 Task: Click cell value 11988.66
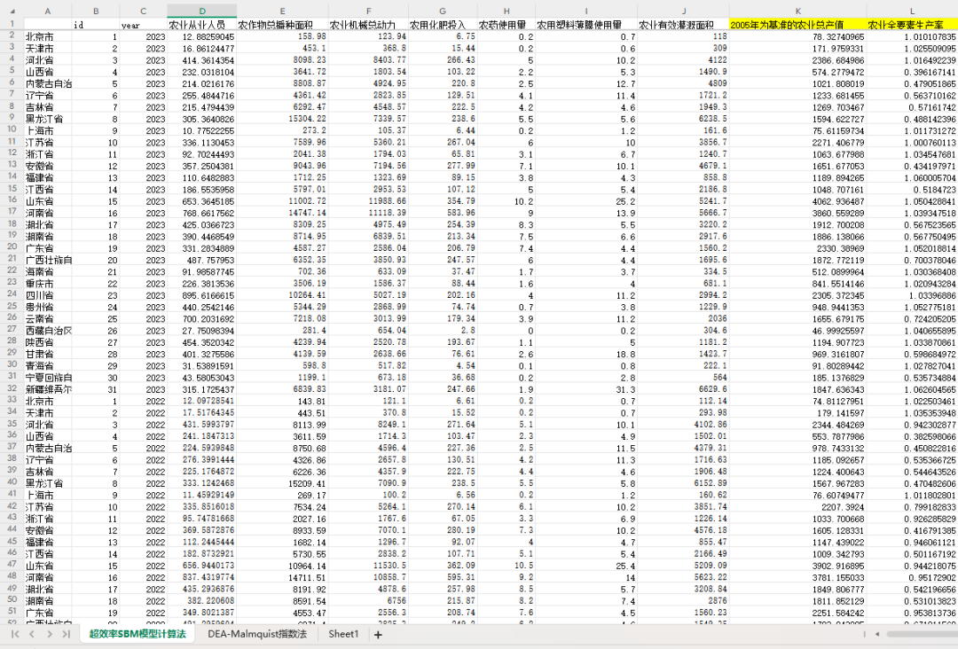[368, 201]
